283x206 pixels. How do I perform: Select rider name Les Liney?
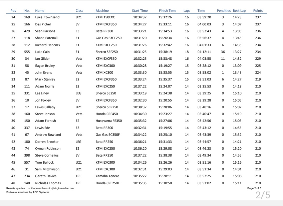click(42, 93)
